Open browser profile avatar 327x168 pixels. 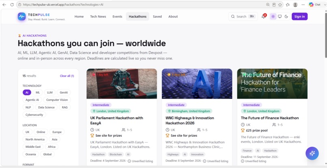(x=295, y=4)
